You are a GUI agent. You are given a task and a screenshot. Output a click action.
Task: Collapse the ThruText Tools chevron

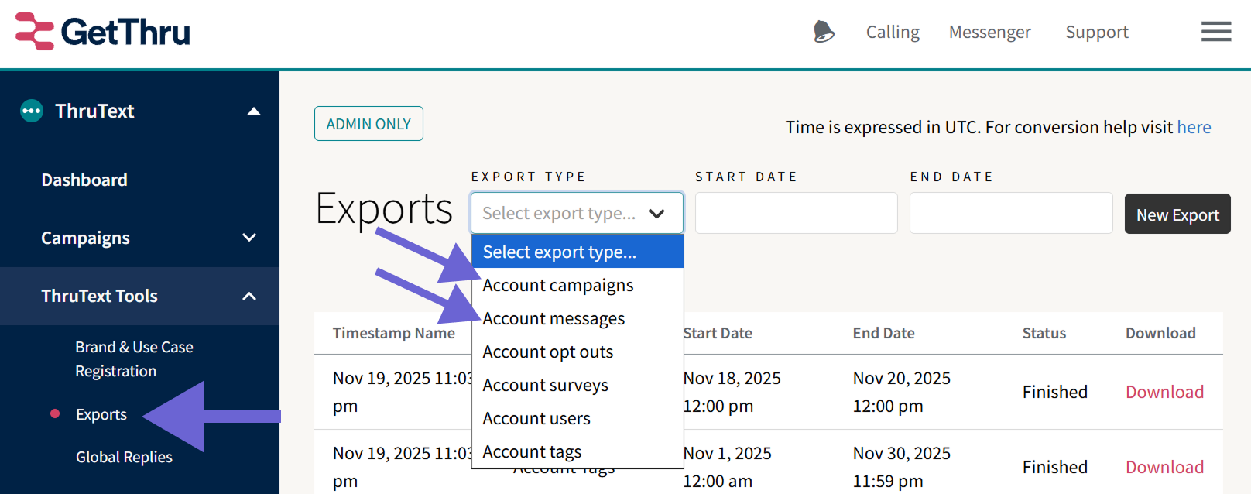pyautogui.click(x=249, y=297)
